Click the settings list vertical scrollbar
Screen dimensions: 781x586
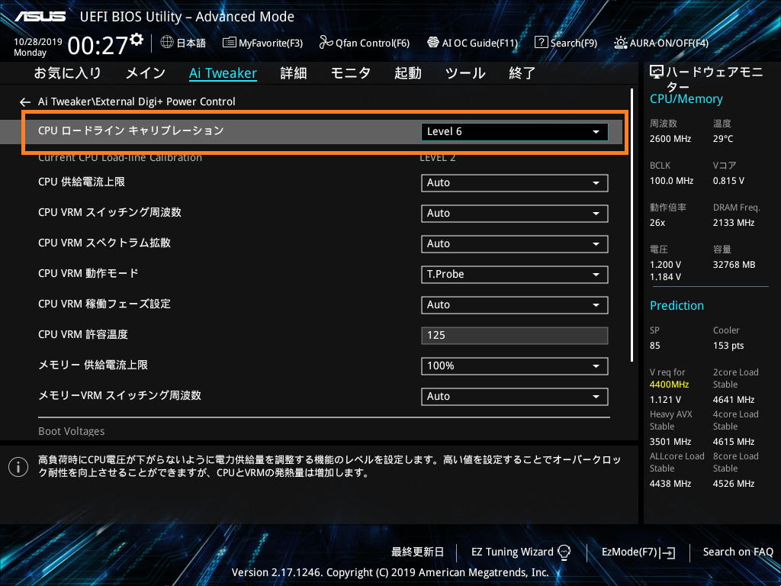tap(632, 225)
